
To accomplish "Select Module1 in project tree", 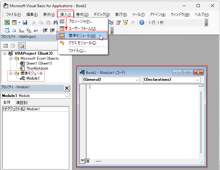I will point(33,78).
